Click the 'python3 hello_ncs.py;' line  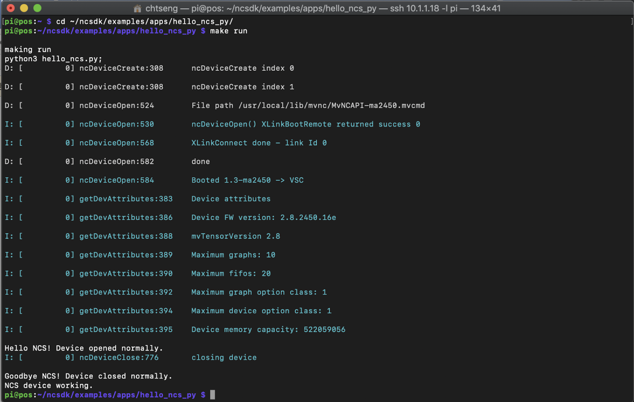click(53, 59)
